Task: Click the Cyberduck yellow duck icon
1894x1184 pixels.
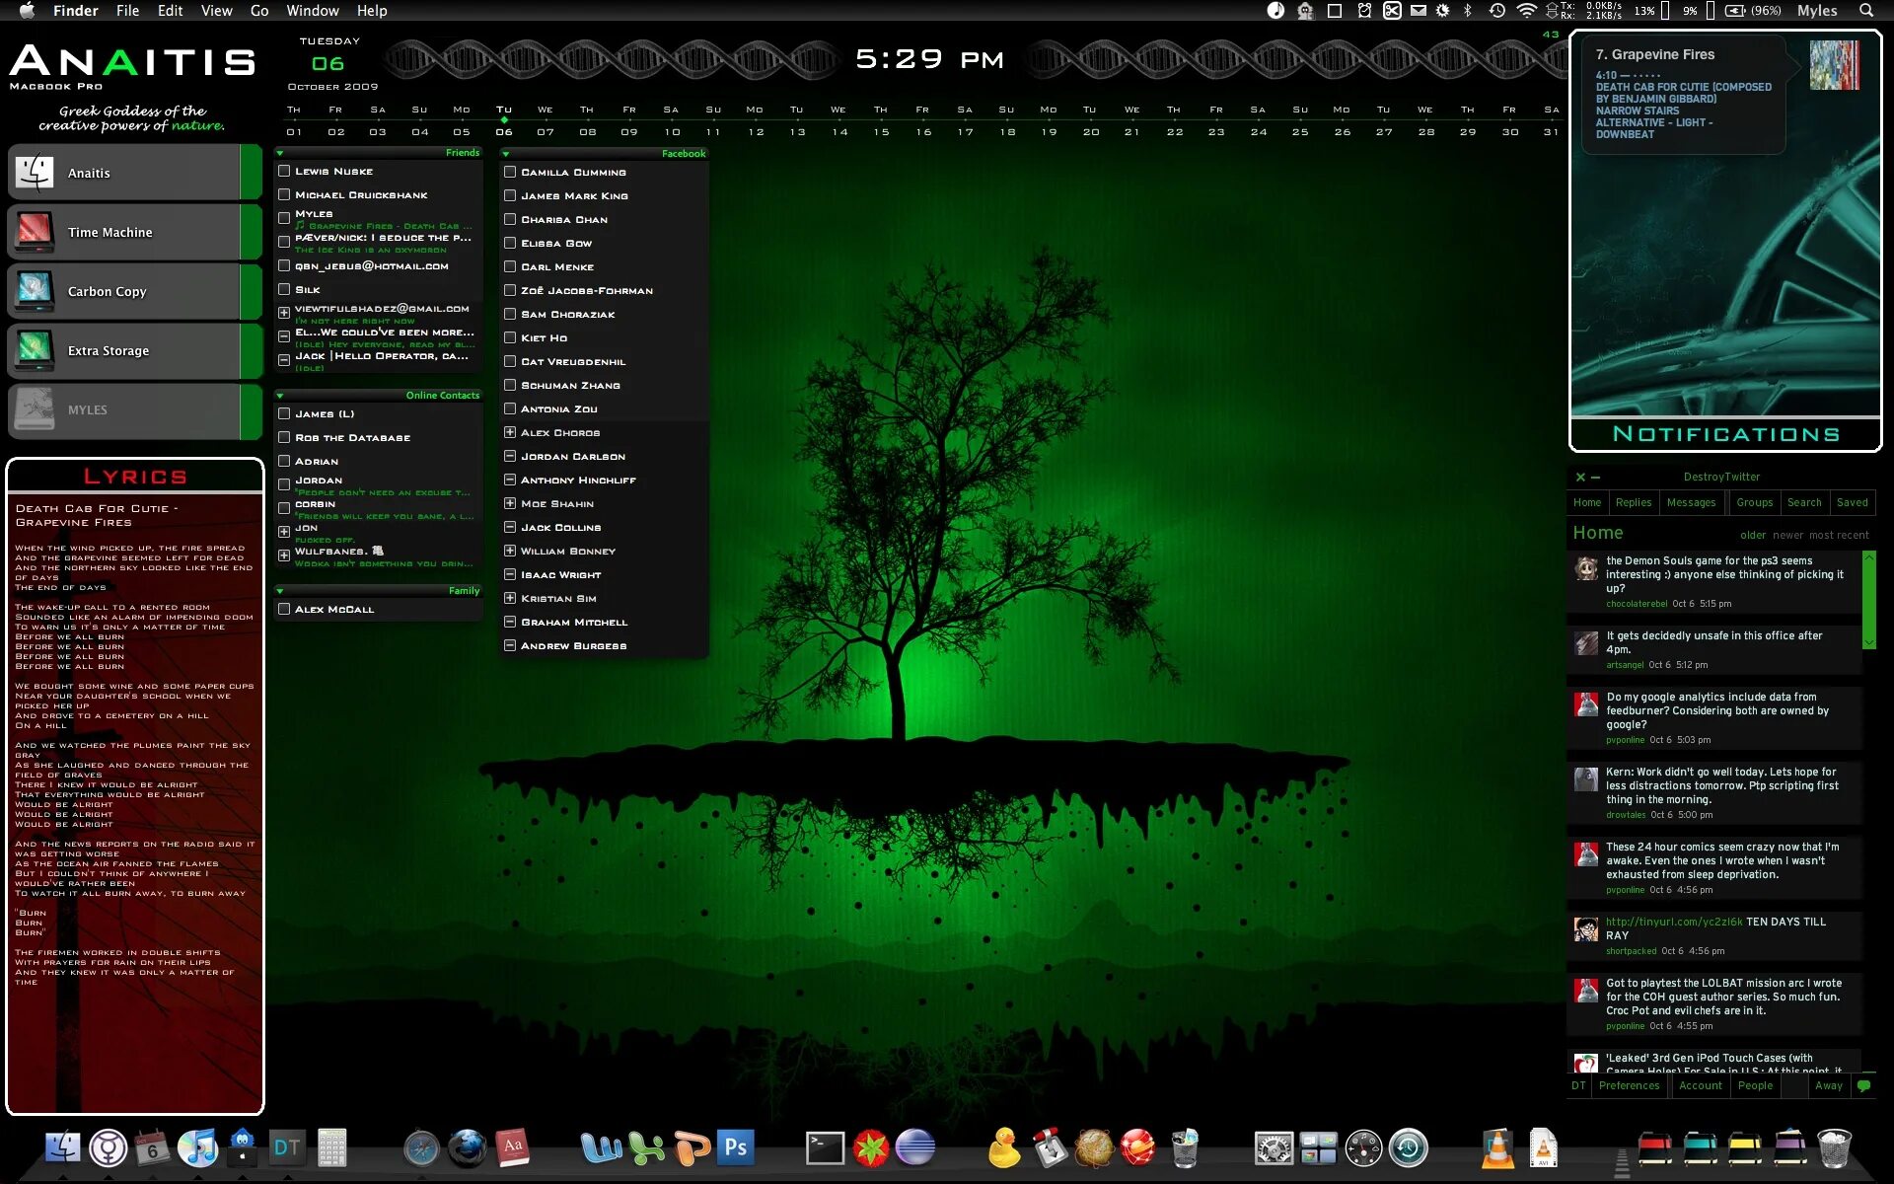Action: click(x=1003, y=1147)
